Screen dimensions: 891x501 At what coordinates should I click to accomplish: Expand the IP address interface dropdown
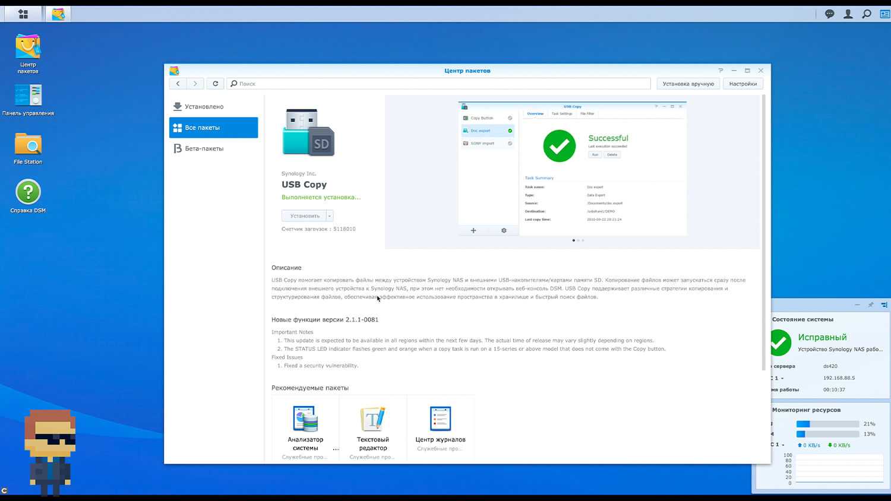[x=782, y=378]
